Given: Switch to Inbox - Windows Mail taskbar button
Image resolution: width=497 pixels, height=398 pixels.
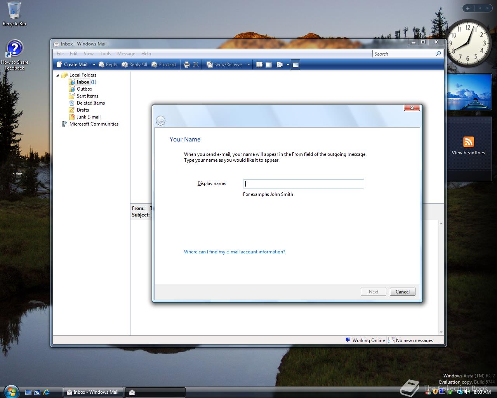Looking at the screenshot, I should (x=93, y=392).
